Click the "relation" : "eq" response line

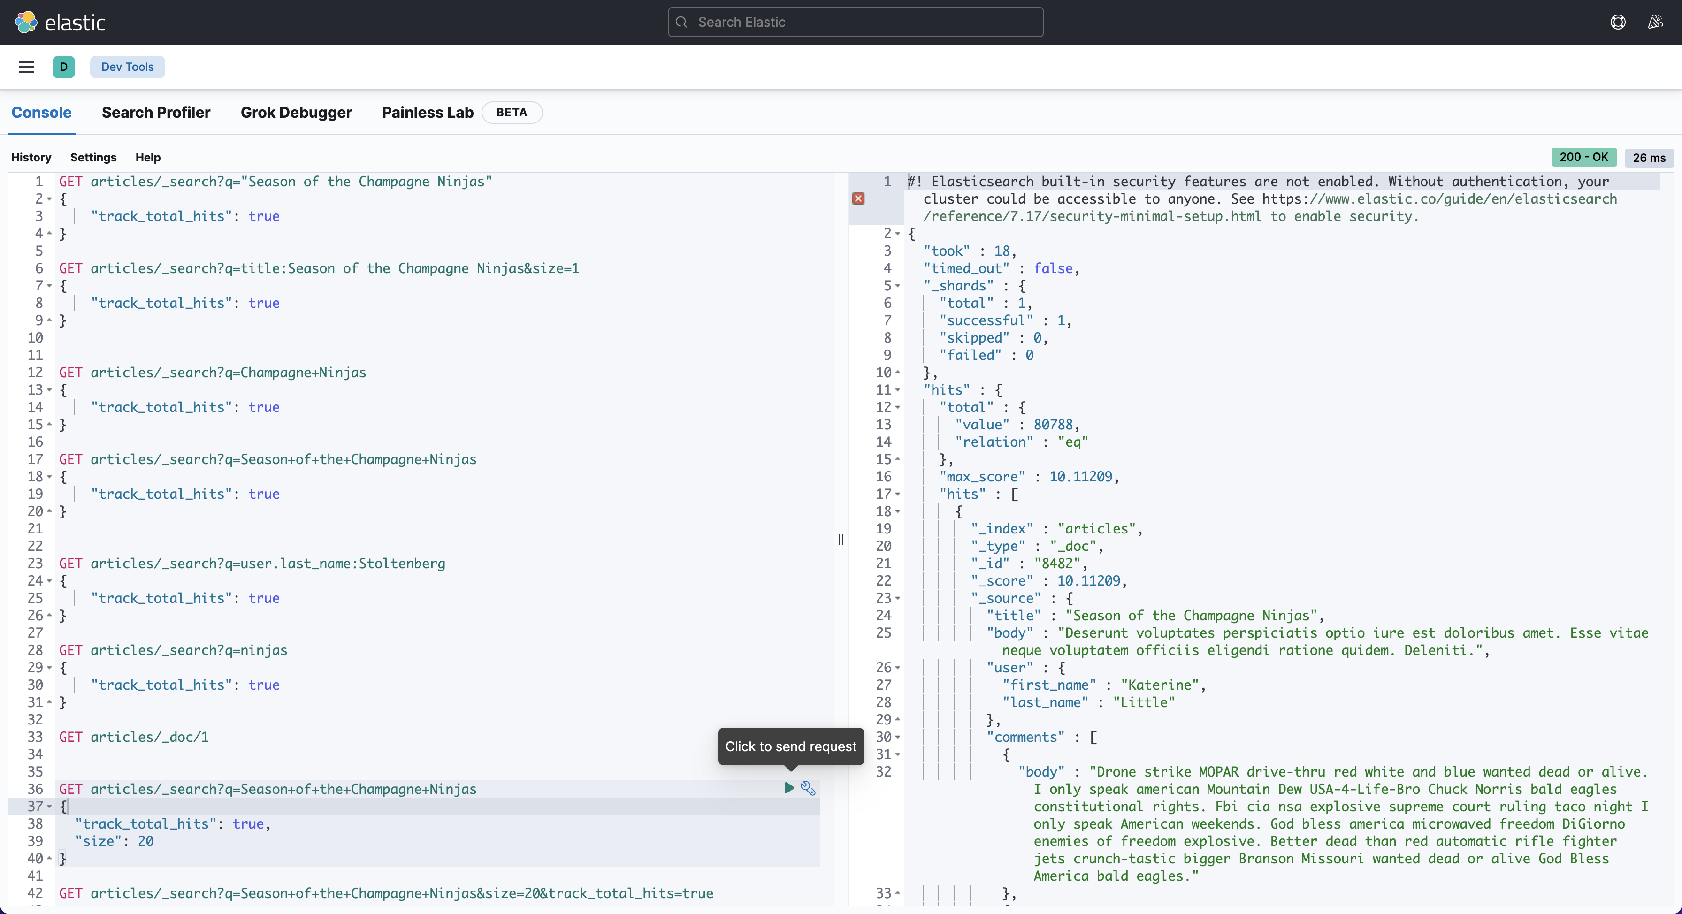tap(1021, 442)
